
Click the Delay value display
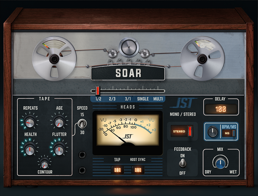coord(221,109)
